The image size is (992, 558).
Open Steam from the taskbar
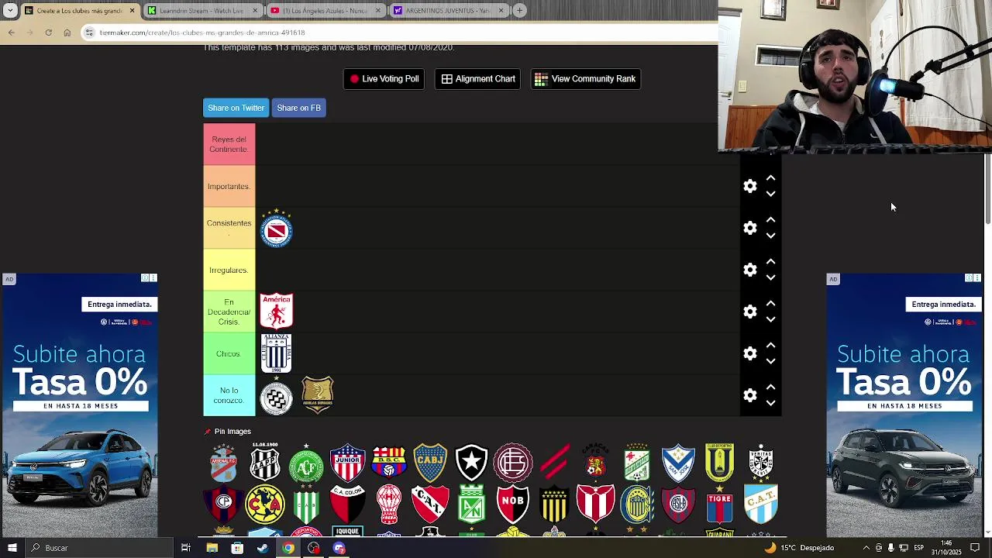click(263, 548)
